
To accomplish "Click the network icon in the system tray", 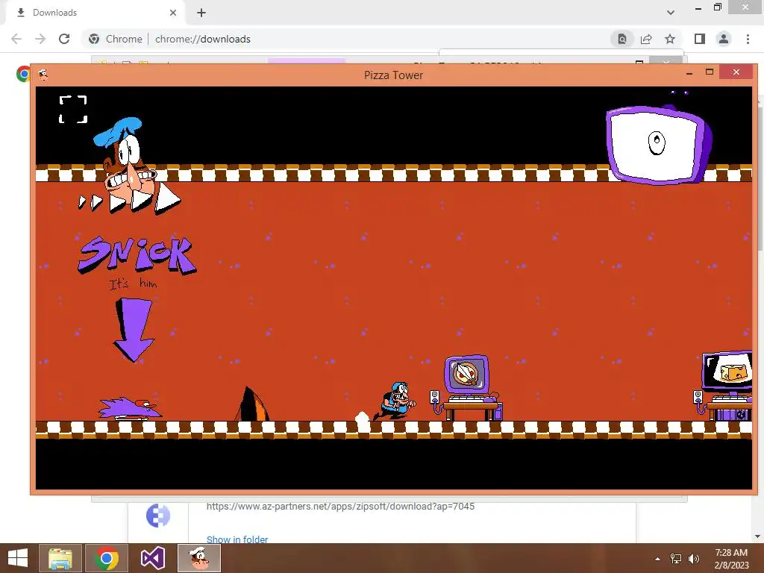I will tap(676, 559).
